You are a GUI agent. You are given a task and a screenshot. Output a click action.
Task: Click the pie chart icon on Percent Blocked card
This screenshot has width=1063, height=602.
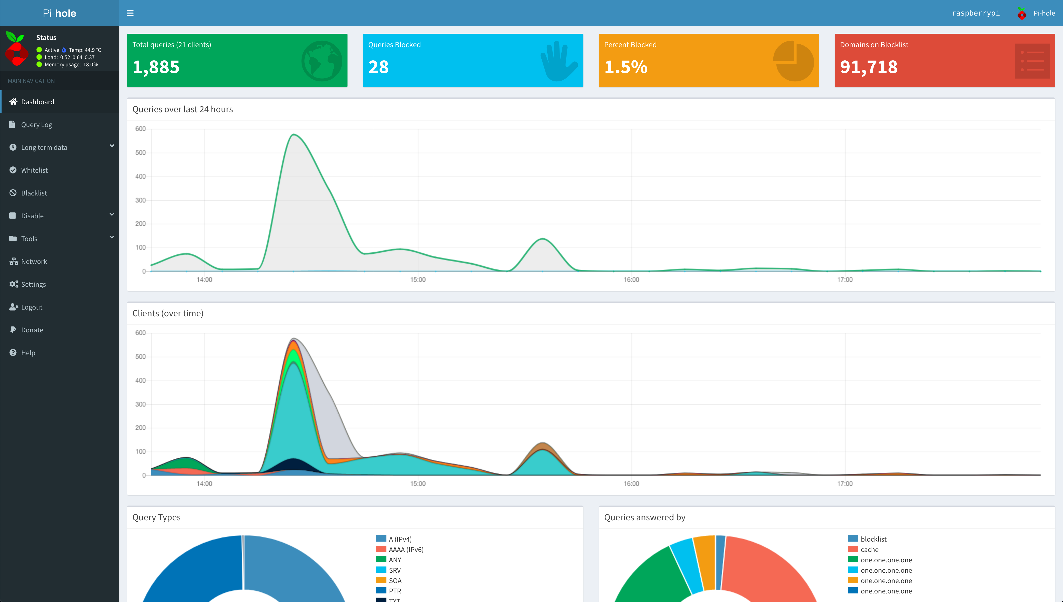(x=794, y=61)
